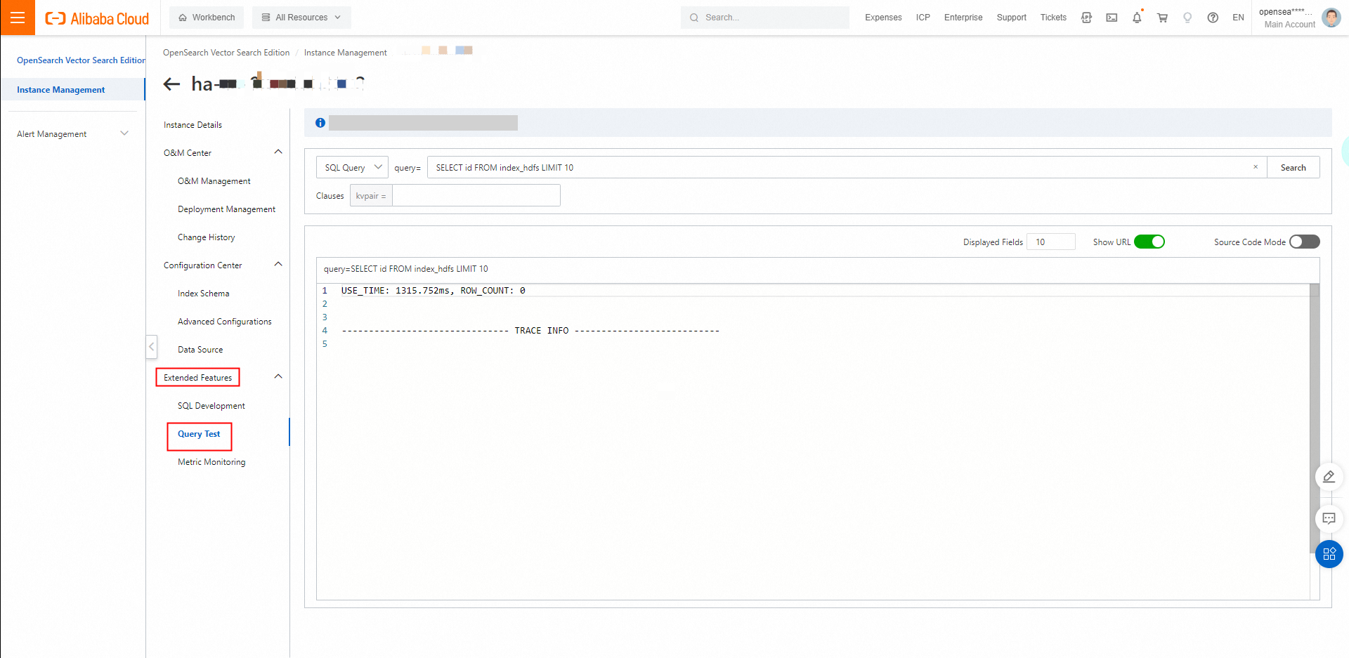The width and height of the screenshot is (1349, 658).
Task: Open the help question mark icon
Action: (1213, 18)
